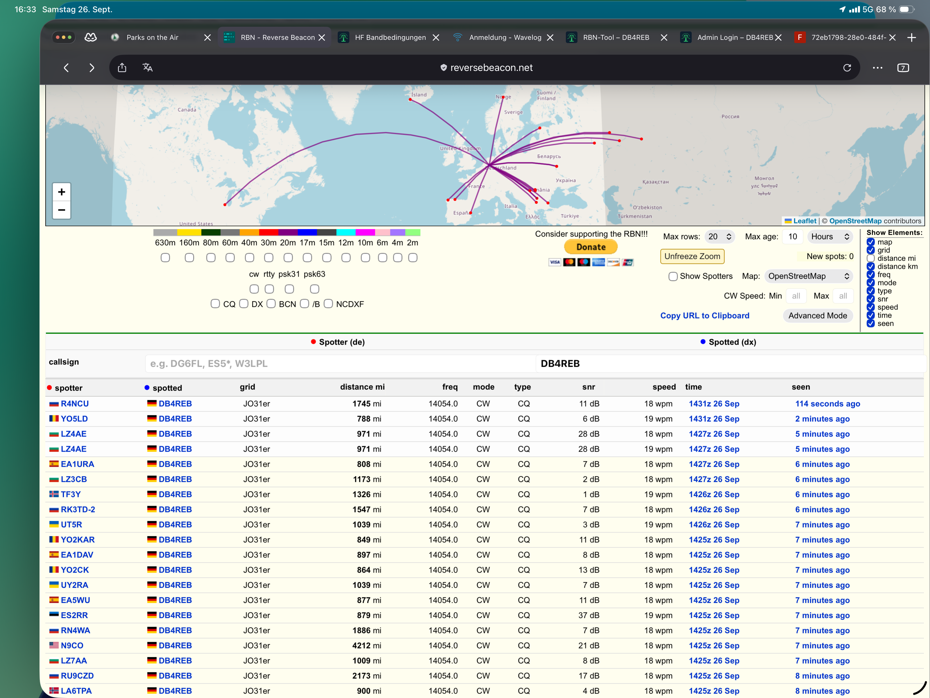Open the Max rows dropdown
Image resolution: width=930 pixels, height=698 pixels.
pyautogui.click(x=720, y=236)
